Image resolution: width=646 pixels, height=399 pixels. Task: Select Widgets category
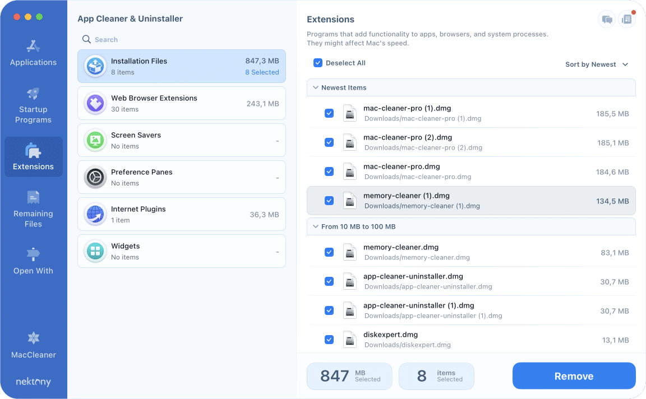pyautogui.click(x=182, y=251)
